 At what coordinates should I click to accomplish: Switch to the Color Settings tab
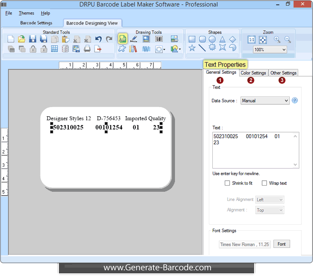pos(253,73)
